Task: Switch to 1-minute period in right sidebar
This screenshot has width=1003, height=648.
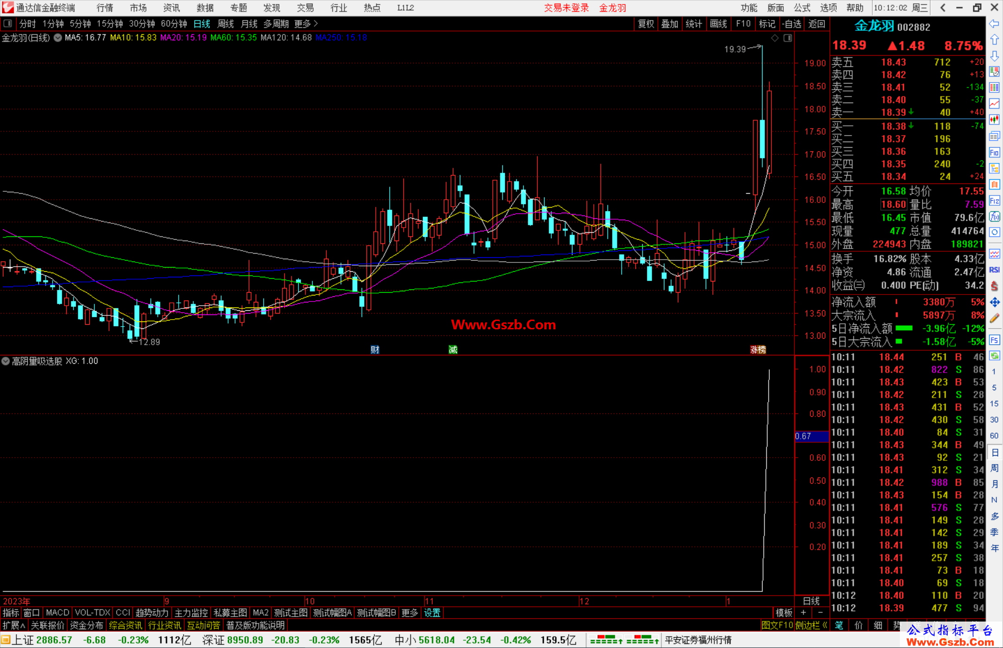Action: (994, 372)
